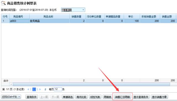Click the 销售金额 column header
This screenshot has width=177, height=101.
click(168, 17)
